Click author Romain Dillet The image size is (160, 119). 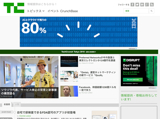tap(87, 93)
